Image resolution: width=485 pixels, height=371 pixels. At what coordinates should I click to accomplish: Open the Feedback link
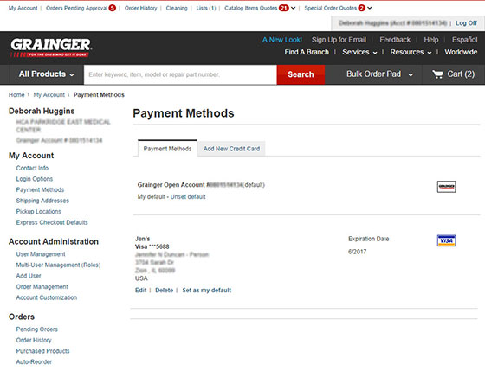tap(395, 40)
